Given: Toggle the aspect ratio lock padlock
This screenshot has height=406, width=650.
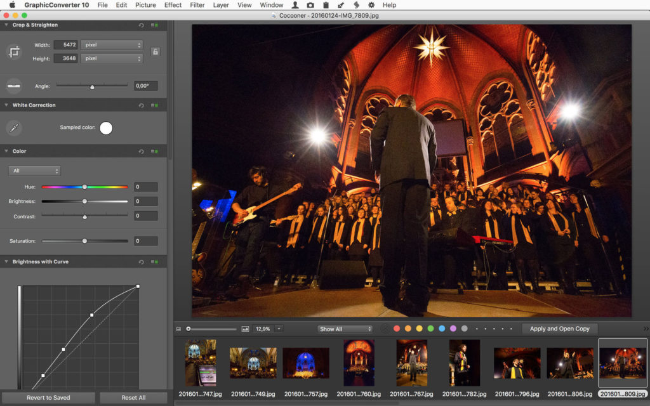Looking at the screenshot, I should pyautogui.click(x=156, y=51).
